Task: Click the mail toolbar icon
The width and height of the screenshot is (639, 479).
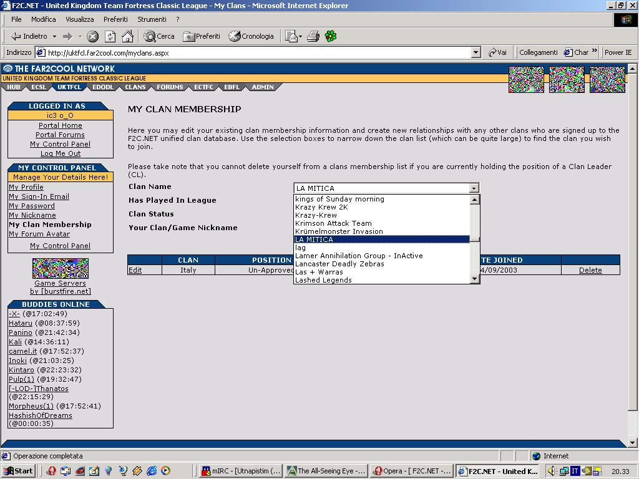Action: 291,37
